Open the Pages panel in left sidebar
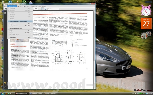This screenshot has width=153, height=95. pos(5,13)
